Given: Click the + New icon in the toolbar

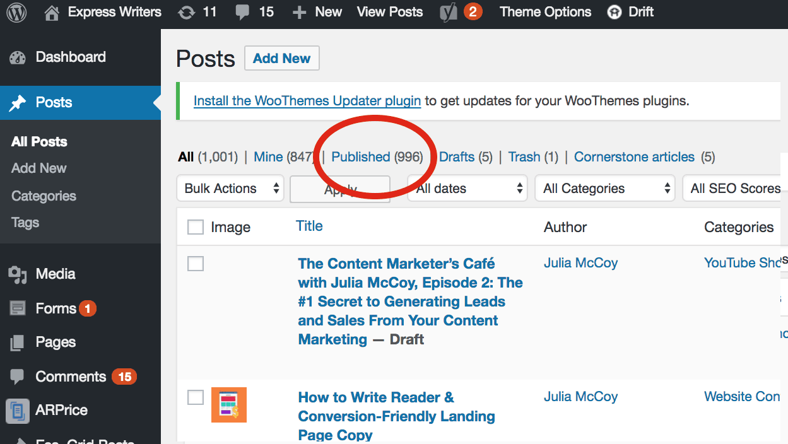Looking at the screenshot, I should tap(298, 11).
